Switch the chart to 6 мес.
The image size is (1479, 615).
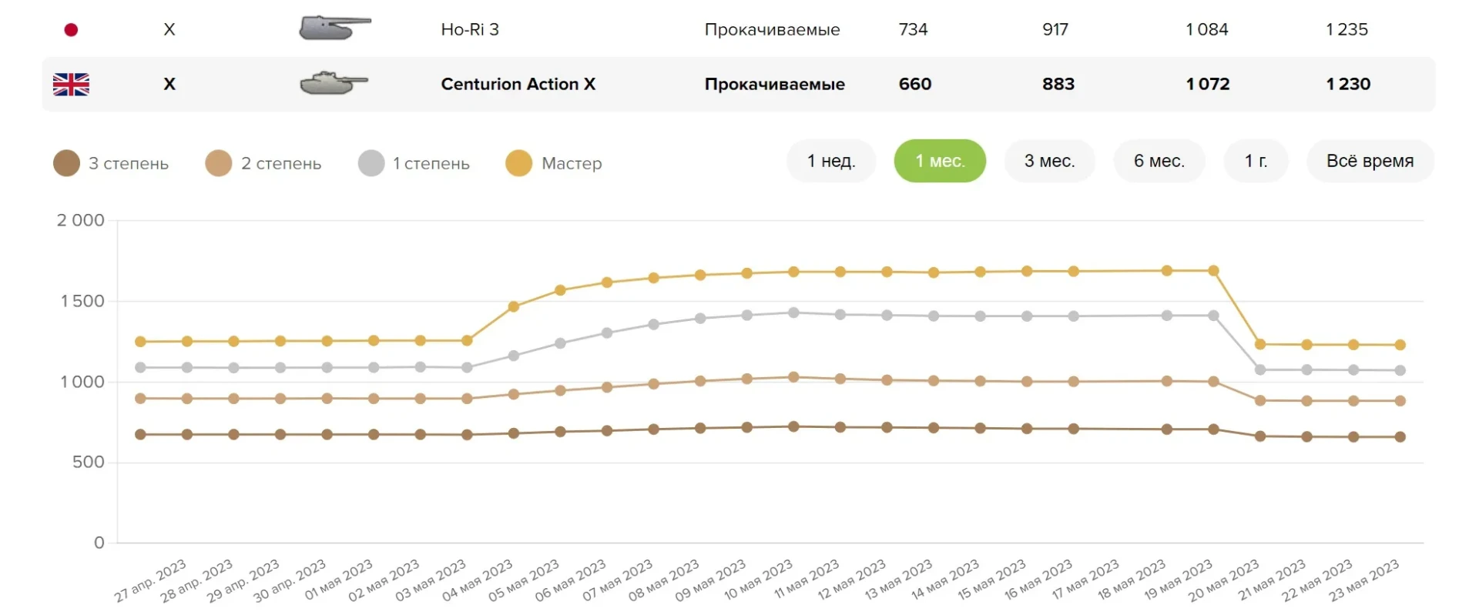(1159, 161)
